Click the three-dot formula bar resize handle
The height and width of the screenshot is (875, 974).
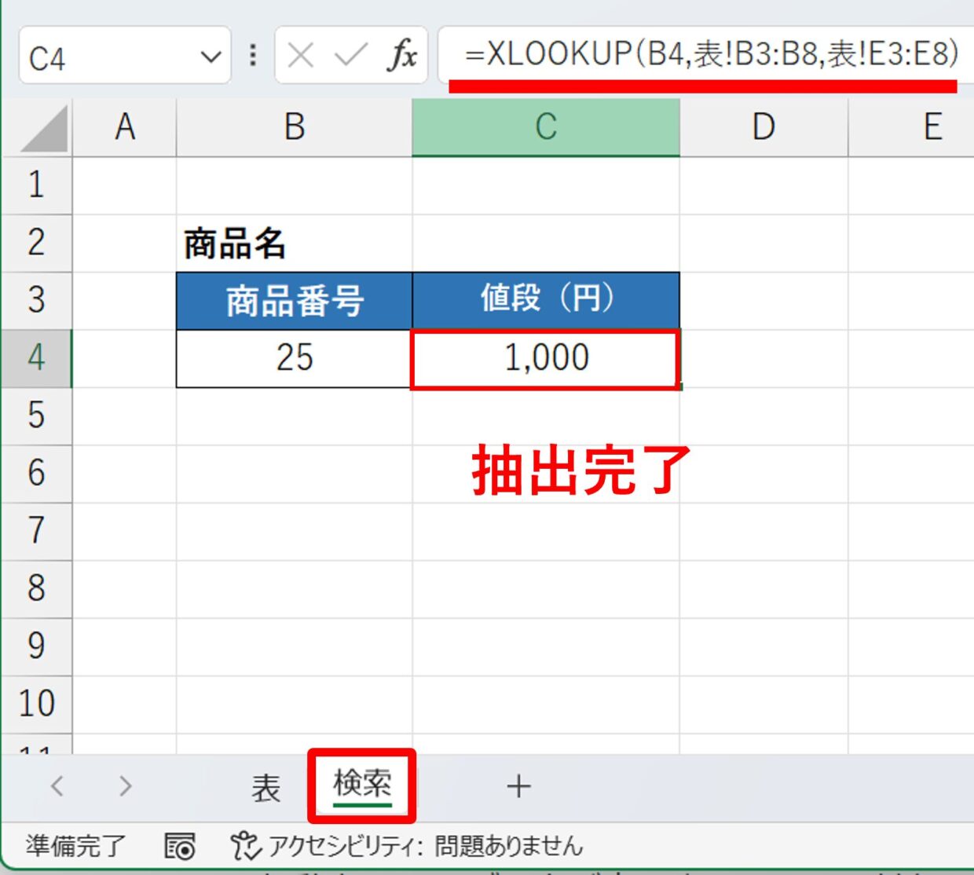pyautogui.click(x=253, y=55)
